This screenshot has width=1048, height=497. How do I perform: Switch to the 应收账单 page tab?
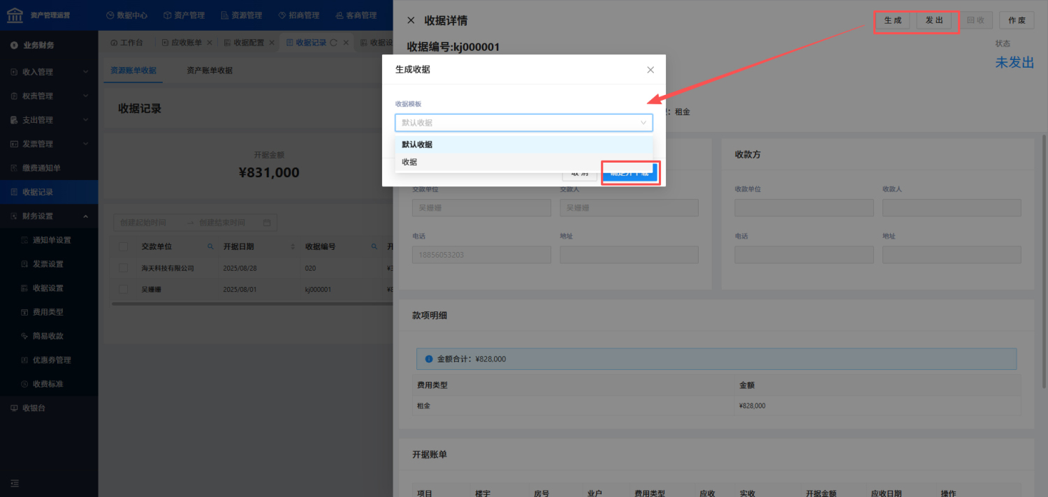pos(182,43)
